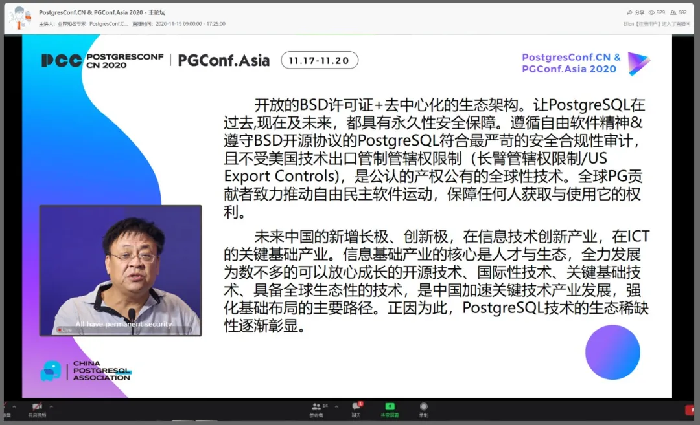Click the "All have permanent security" subtitle caption

click(x=124, y=324)
